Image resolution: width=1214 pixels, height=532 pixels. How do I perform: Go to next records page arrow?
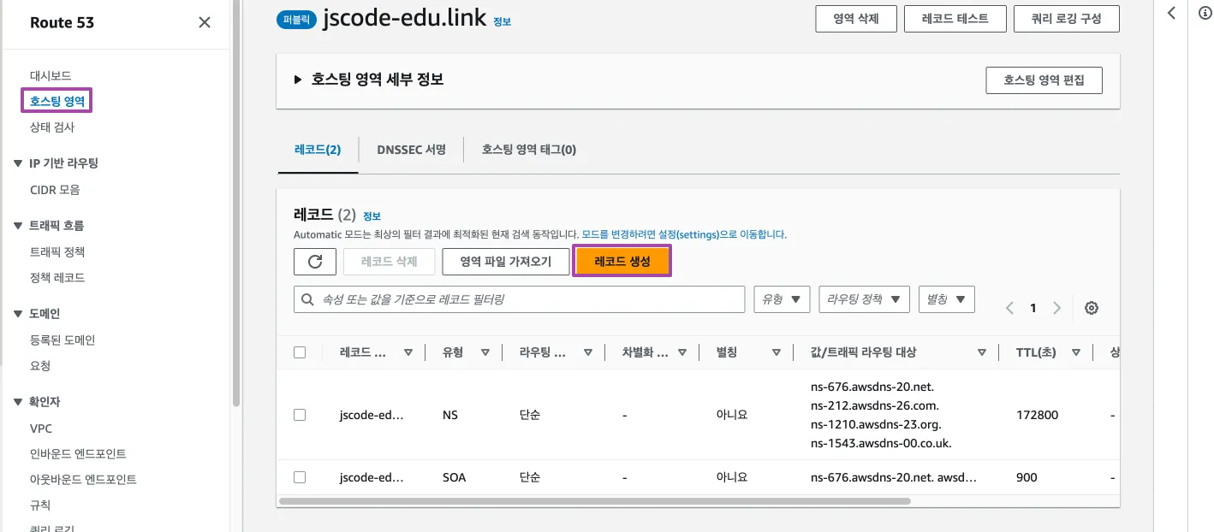(x=1057, y=309)
